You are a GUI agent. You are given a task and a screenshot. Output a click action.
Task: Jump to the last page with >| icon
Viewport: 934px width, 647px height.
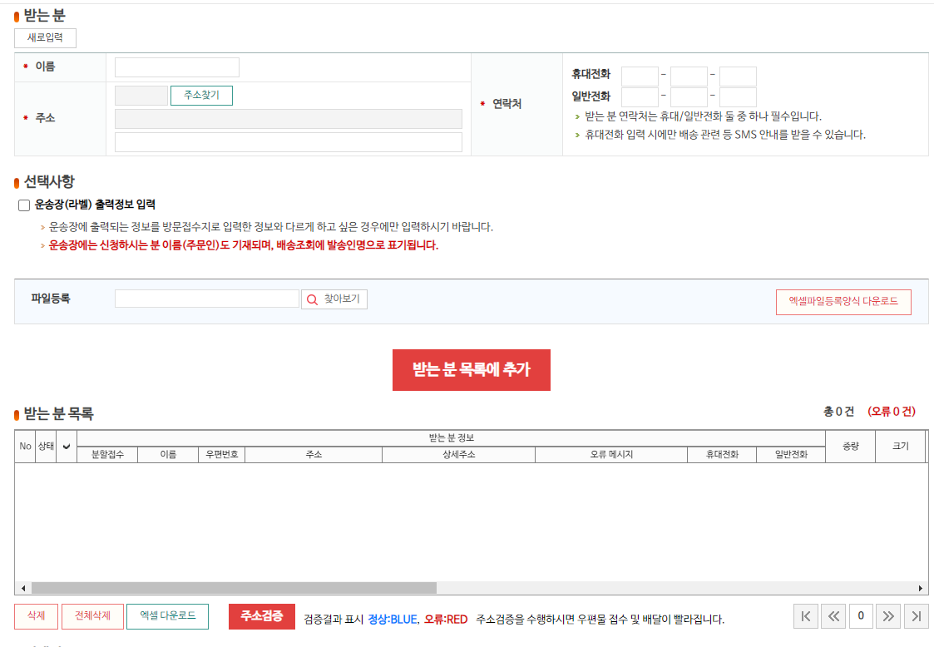click(x=916, y=616)
